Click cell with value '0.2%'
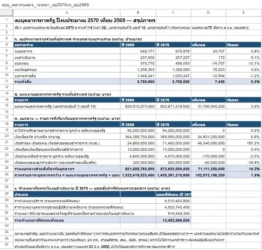 coord(244,81)
